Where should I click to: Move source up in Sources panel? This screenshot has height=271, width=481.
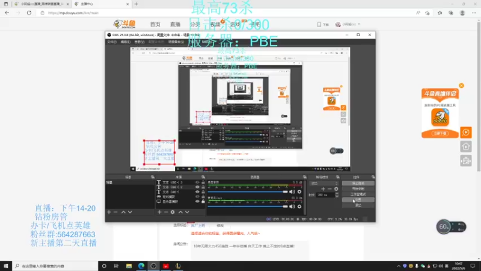pyautogui.click(x=180, y=212)
